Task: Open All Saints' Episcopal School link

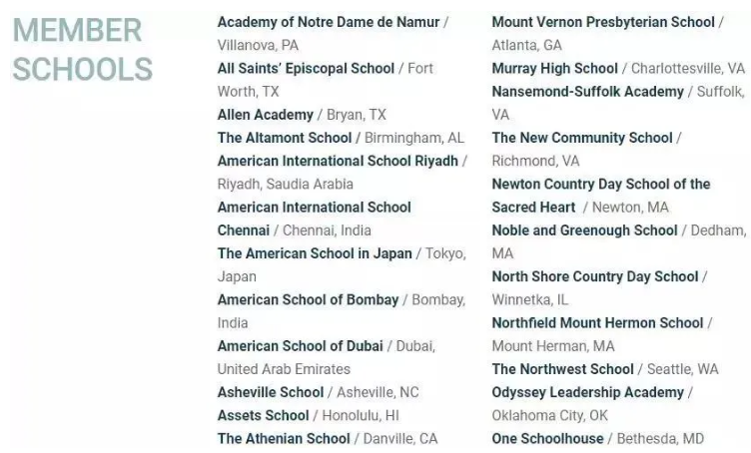Action: point(306,69)
